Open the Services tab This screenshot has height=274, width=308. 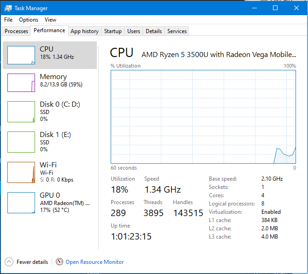click(x=177, y=31)
